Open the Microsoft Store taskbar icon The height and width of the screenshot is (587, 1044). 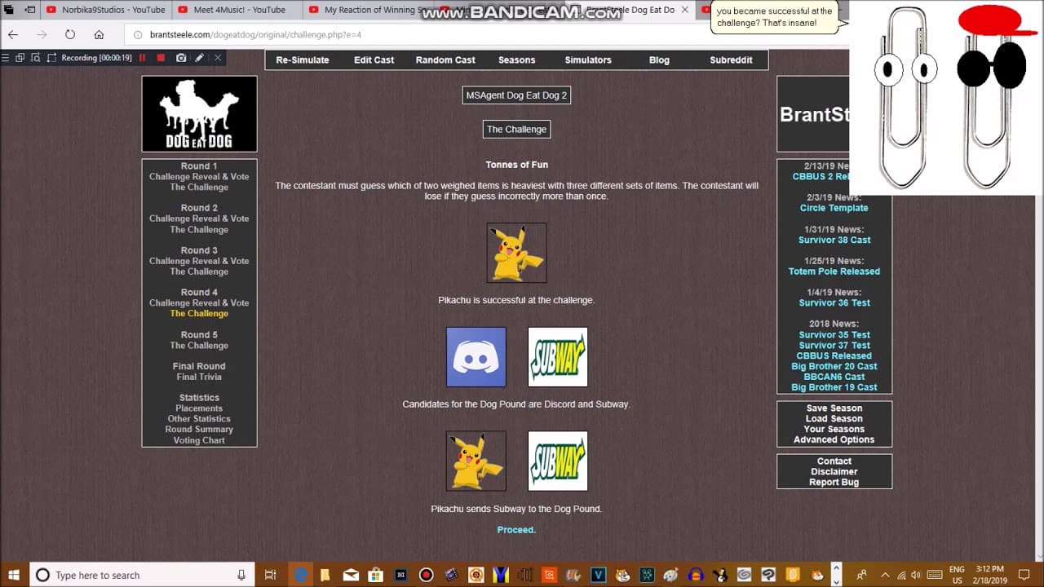click(x=376, y=575)
